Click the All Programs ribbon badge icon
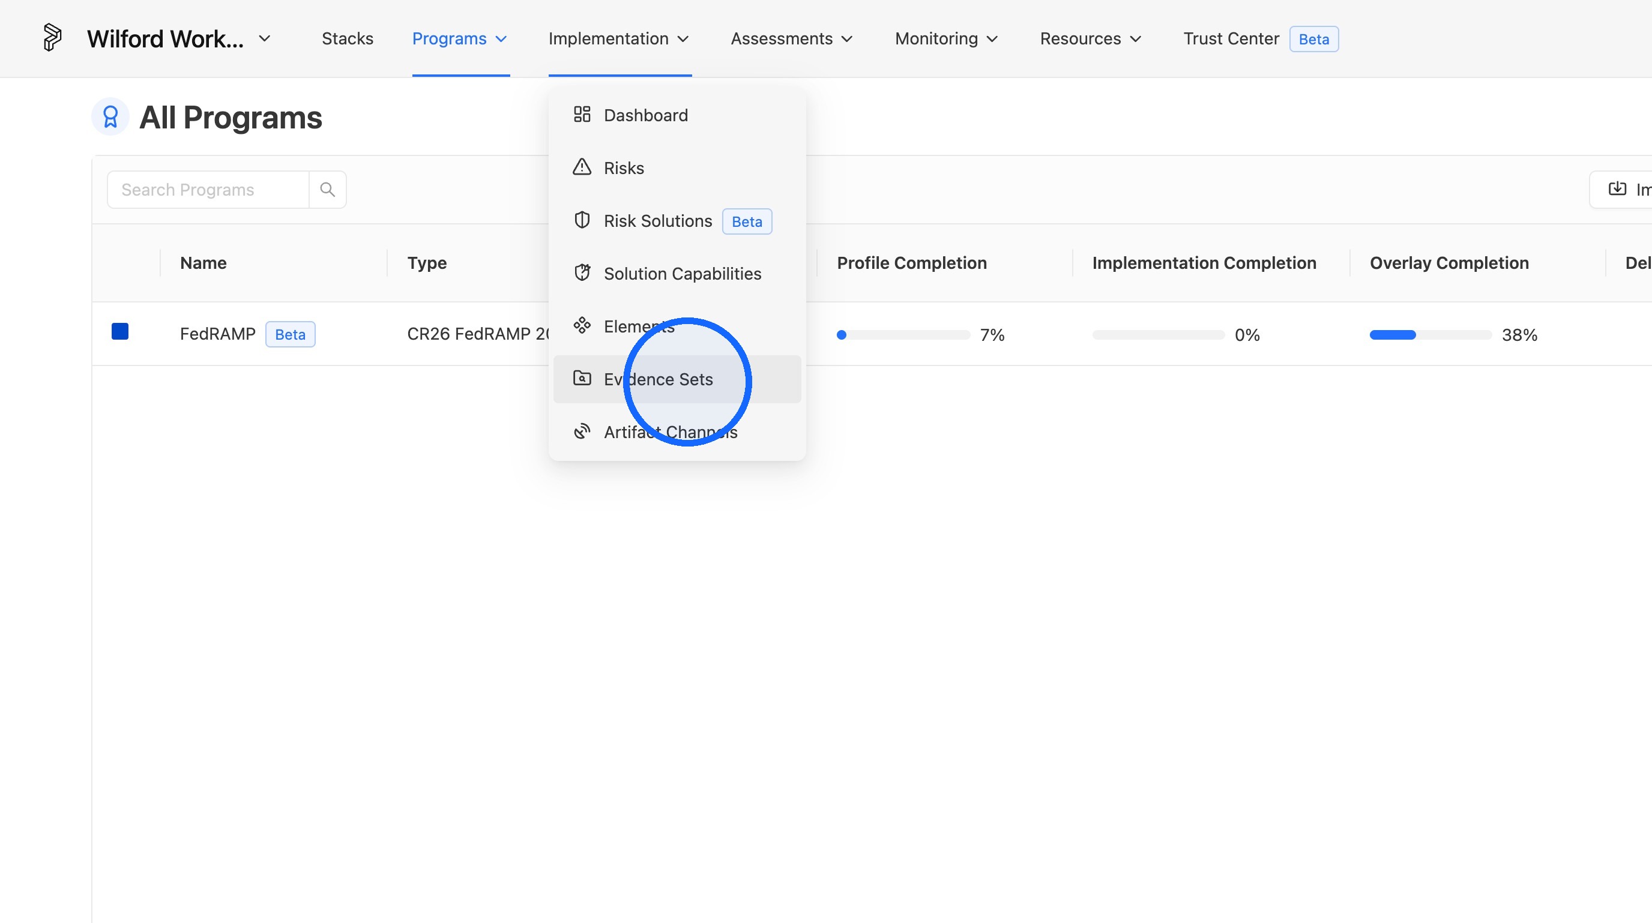The image size is (1652, 923). (x=110, y=116)
